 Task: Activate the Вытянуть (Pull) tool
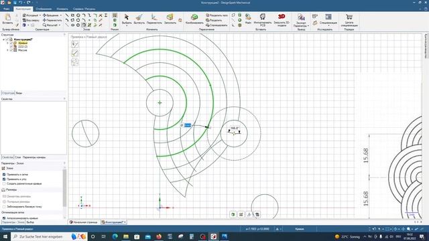click(139, 19)
